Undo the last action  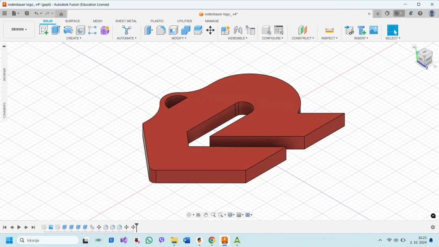click(36, 13)
